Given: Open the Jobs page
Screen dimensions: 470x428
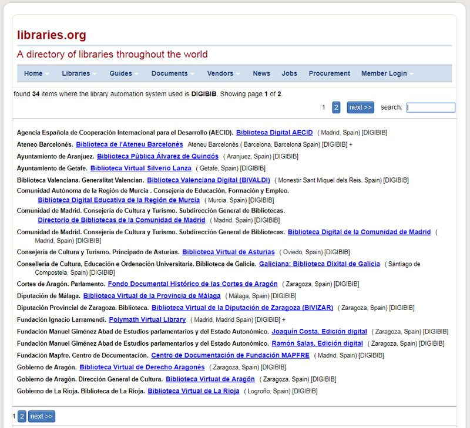Looking at the screenshot, I should pos(289,73).
